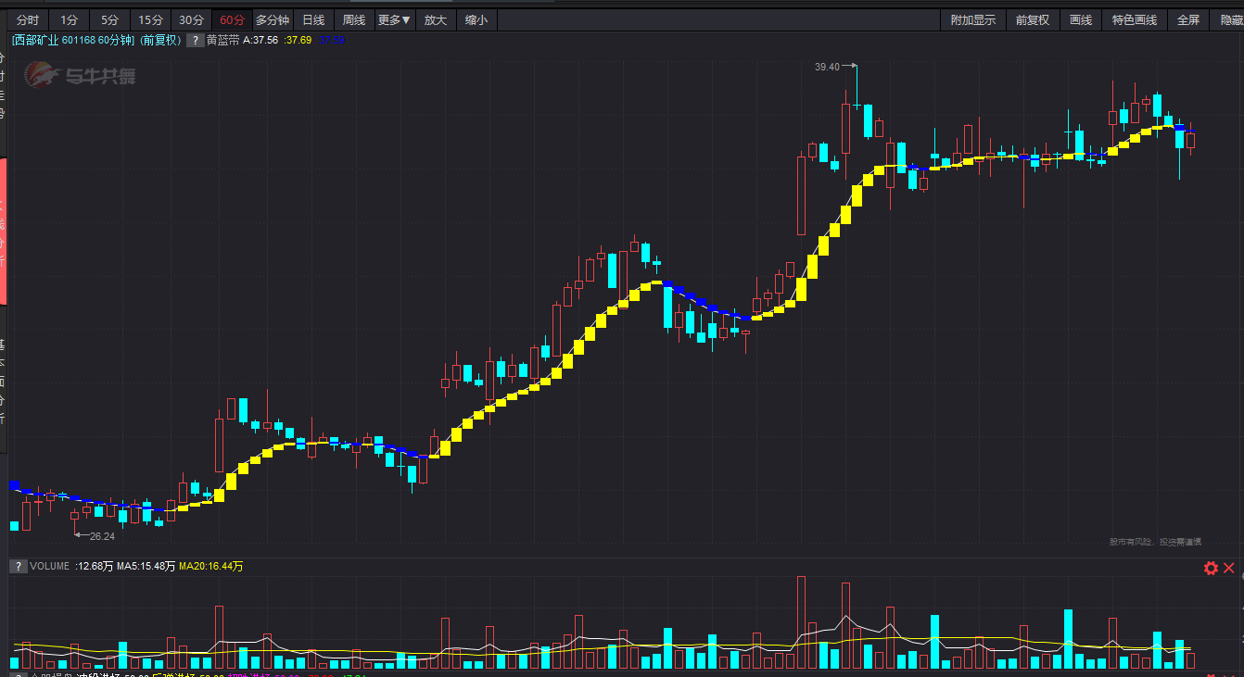
Task: Open 特色画线 special drawing tools
Action: pyautogui.click(x=1135, y=19)
